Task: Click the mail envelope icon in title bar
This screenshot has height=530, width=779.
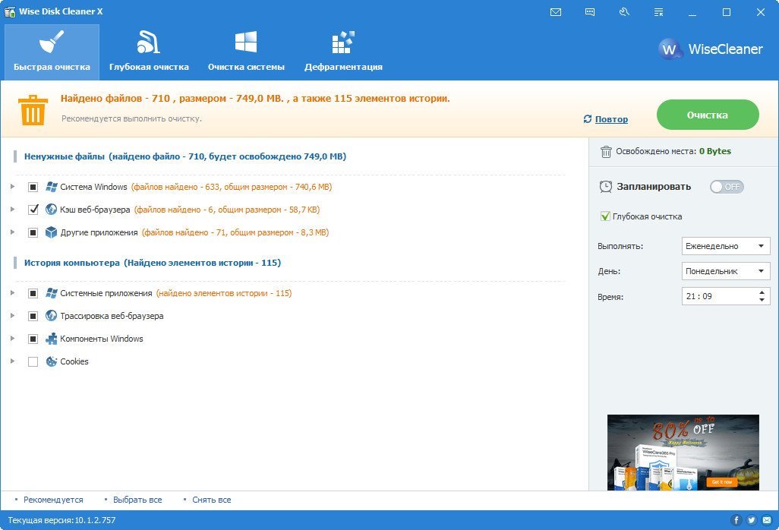Action: click(556, 12)
